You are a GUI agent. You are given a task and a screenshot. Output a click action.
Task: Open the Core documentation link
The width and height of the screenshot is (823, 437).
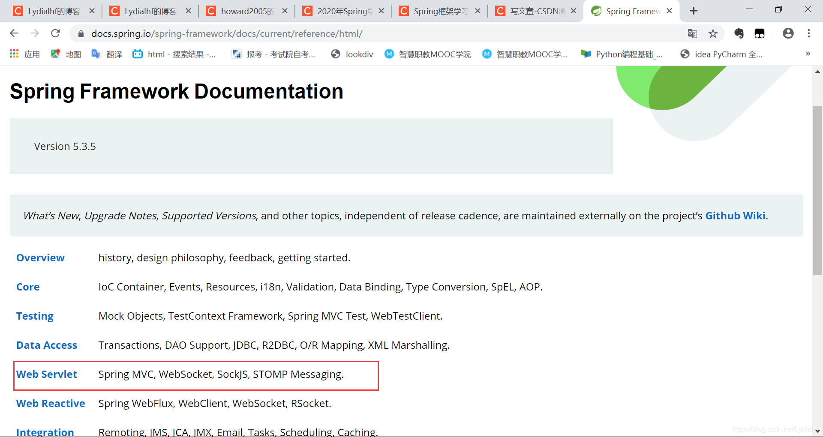[x=28, y=287]
